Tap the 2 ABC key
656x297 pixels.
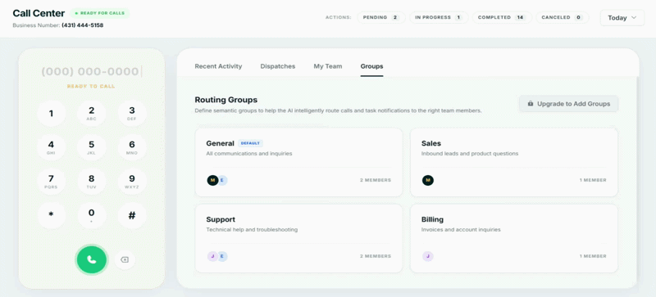[92, 113]
